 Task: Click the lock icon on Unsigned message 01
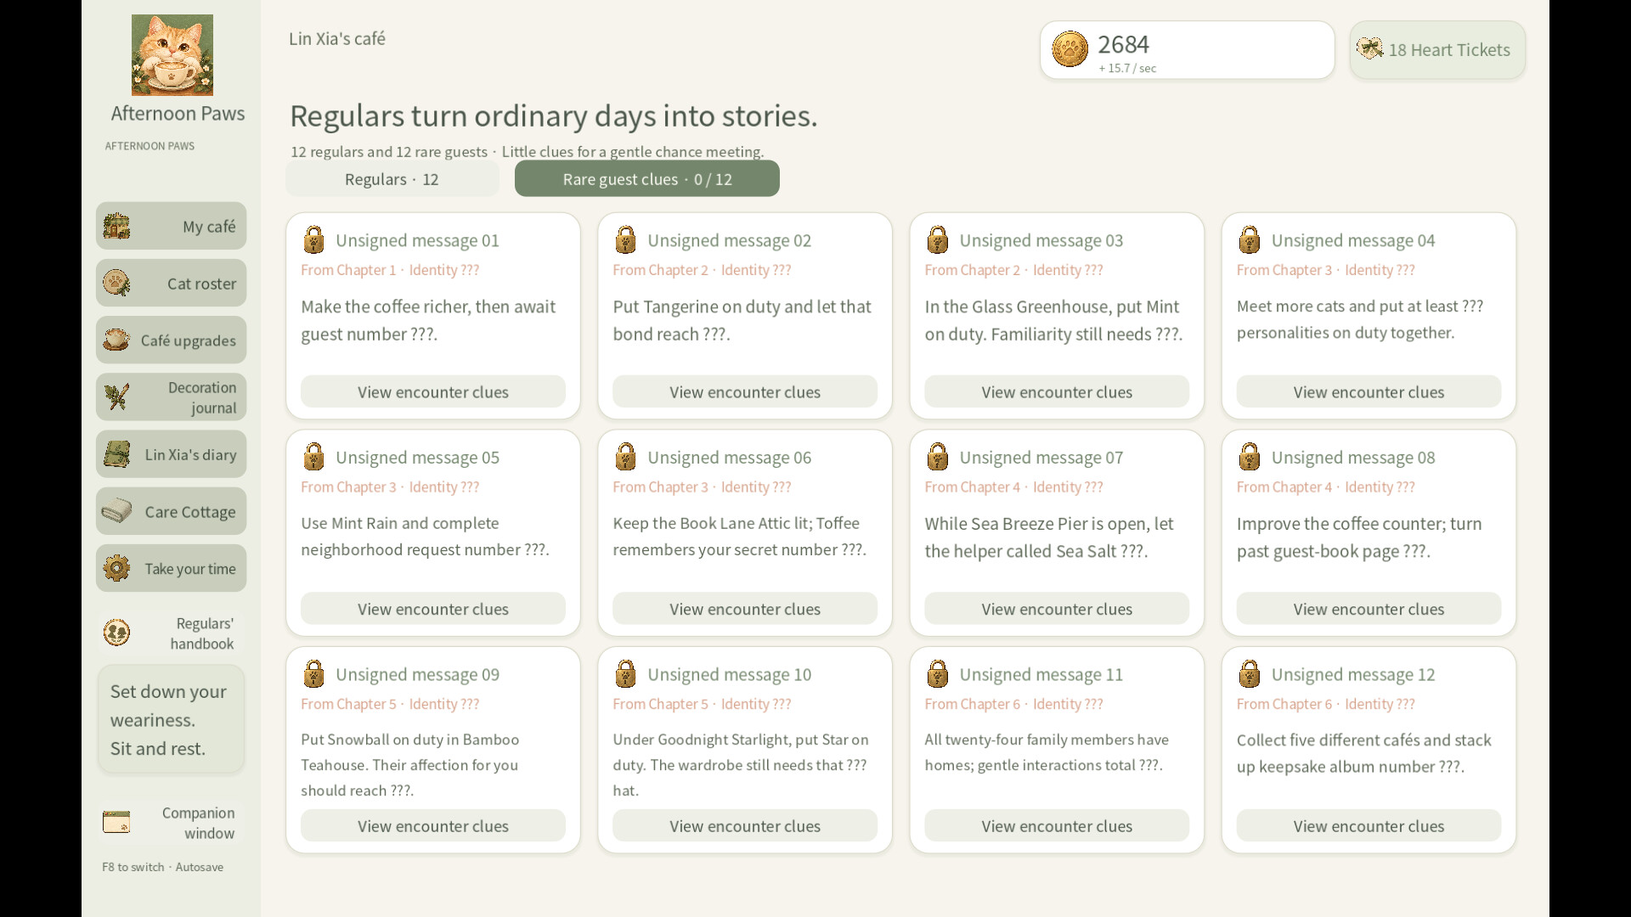pos(313,239)
